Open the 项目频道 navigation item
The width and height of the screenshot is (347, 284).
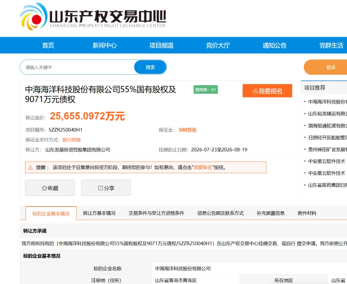(161, 45)
